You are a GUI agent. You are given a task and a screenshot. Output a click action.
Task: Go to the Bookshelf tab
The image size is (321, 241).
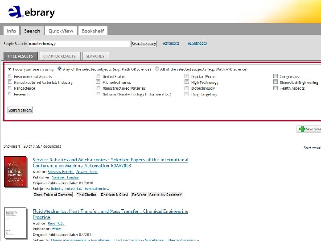click(x=93, y=31)
